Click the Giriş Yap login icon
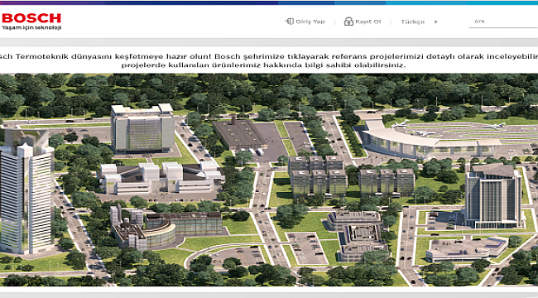Viewport: 538px width, 298px height. click(289, 22)
